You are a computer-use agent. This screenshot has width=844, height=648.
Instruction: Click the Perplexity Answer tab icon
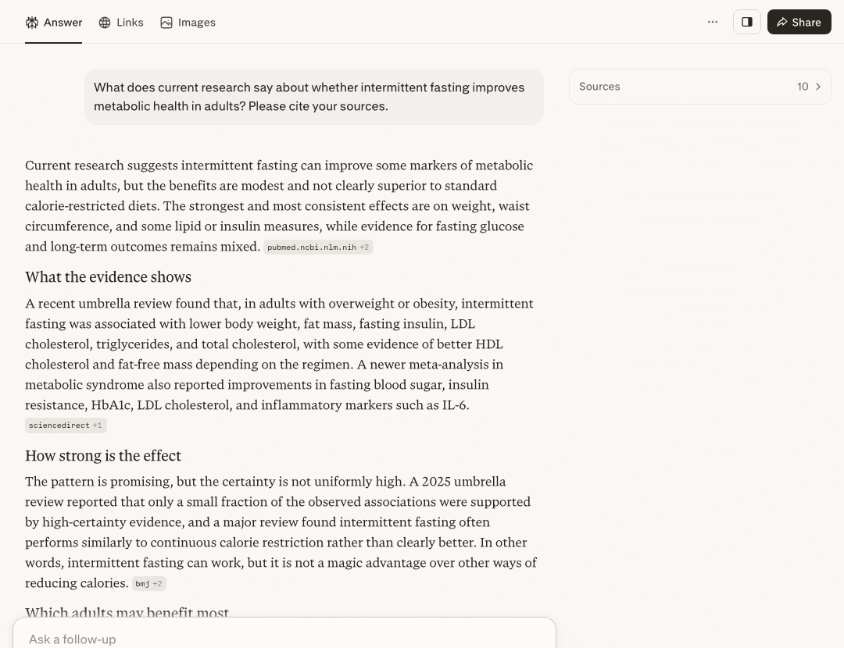pos(32,23)
